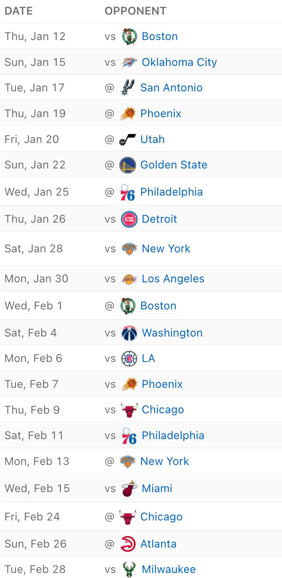The width and height of the screenshot is (282, 578).
Task: Click the Atlanta Hawks logo
Action: [x=128, y=544]
